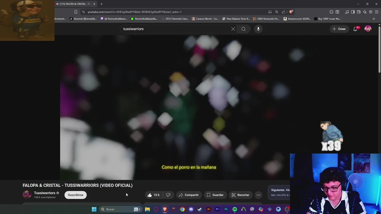Screen dimensions: 381x214
Task: Click the Recortar clip button
Action: 240,195
